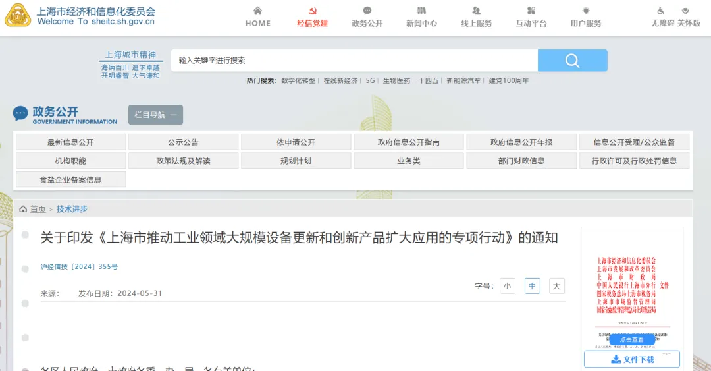
Task: Set font size to 中
Action: click(533, 286)
